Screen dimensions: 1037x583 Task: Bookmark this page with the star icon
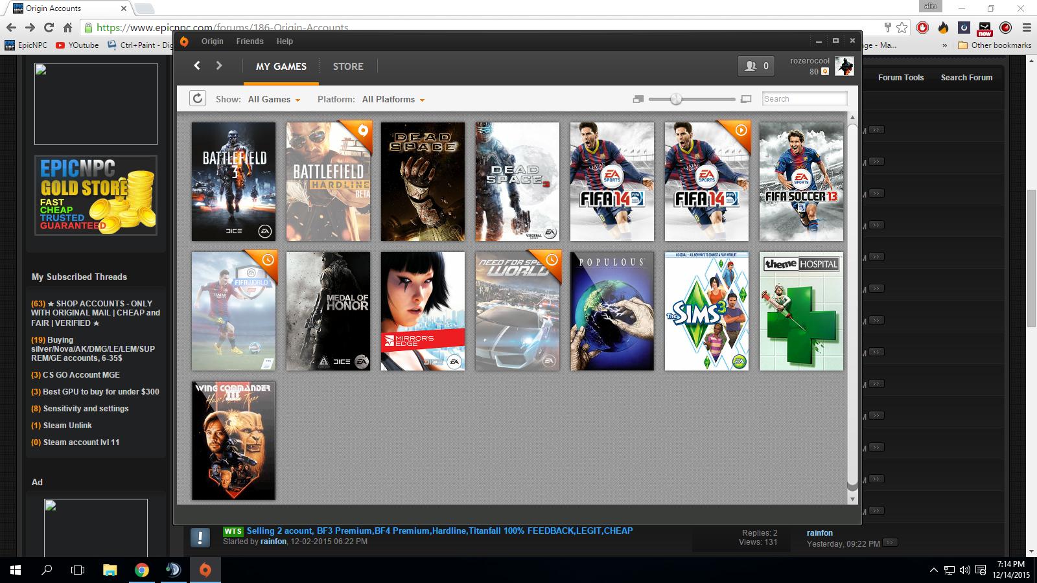(902, 27)
